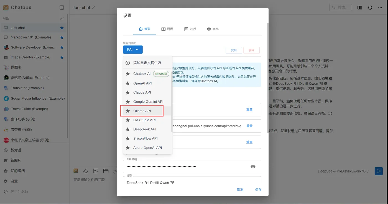Image resolution: width=388 pixels, height=204 pixels.
Task: Click the plus icon for 添加自定义提供方
Action: pos(128,63)
